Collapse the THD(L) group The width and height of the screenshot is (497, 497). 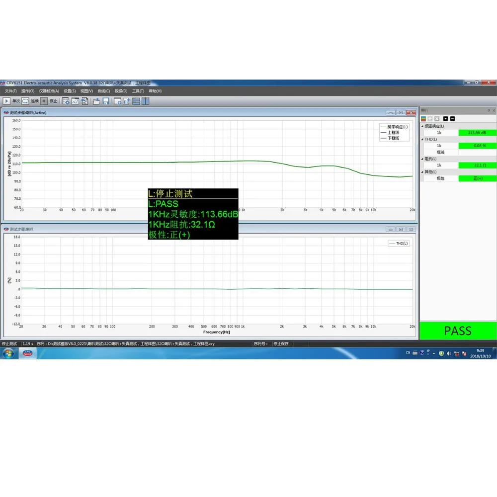pos(422,139)
